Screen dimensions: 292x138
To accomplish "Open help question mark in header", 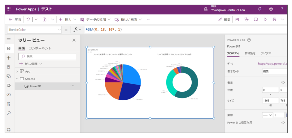I will (x=282, y=9).
